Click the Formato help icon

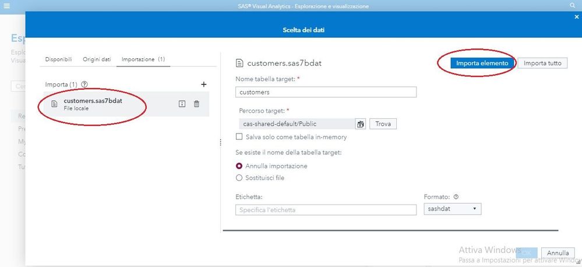tap(456, 197)
